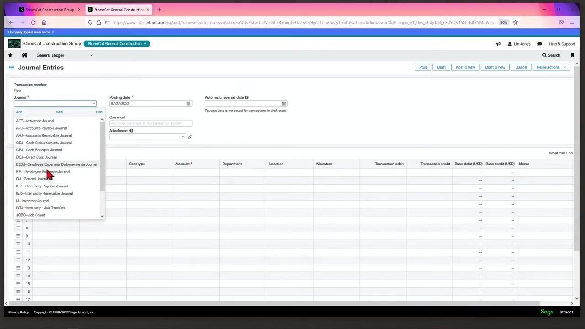The image size is (585, 329).
Task: Open the announcements megaphone icon
Action: (x=499, y=44)
